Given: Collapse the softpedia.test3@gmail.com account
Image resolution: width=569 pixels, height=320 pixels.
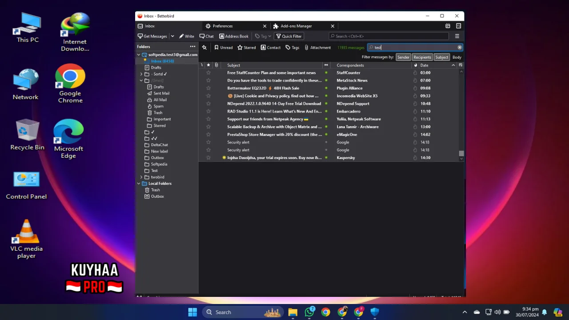Looking at the screenshot, I should (139, 55).
